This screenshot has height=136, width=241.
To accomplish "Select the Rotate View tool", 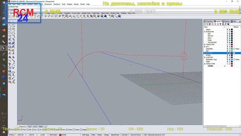I will (46, 16).
